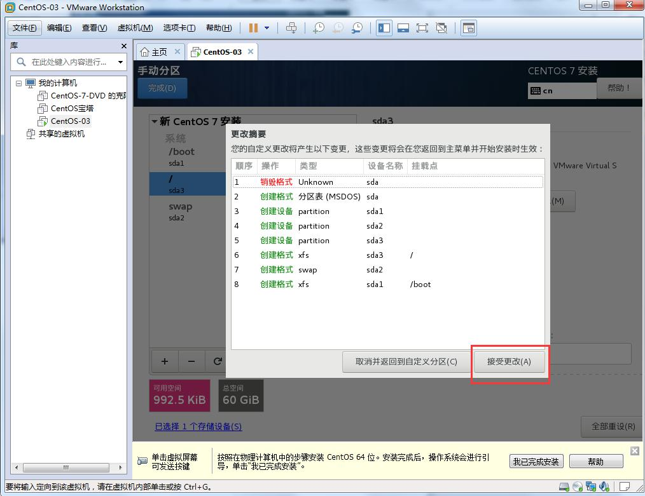Toggle the library sidebar view icon
The image size is (645, 496).
[x=384, y=28]
